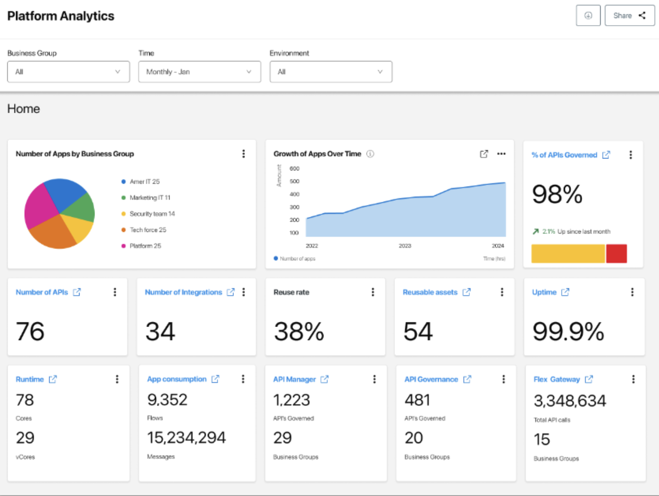
Task: Click external link icon beside Uptime
Action: (565, 292)
